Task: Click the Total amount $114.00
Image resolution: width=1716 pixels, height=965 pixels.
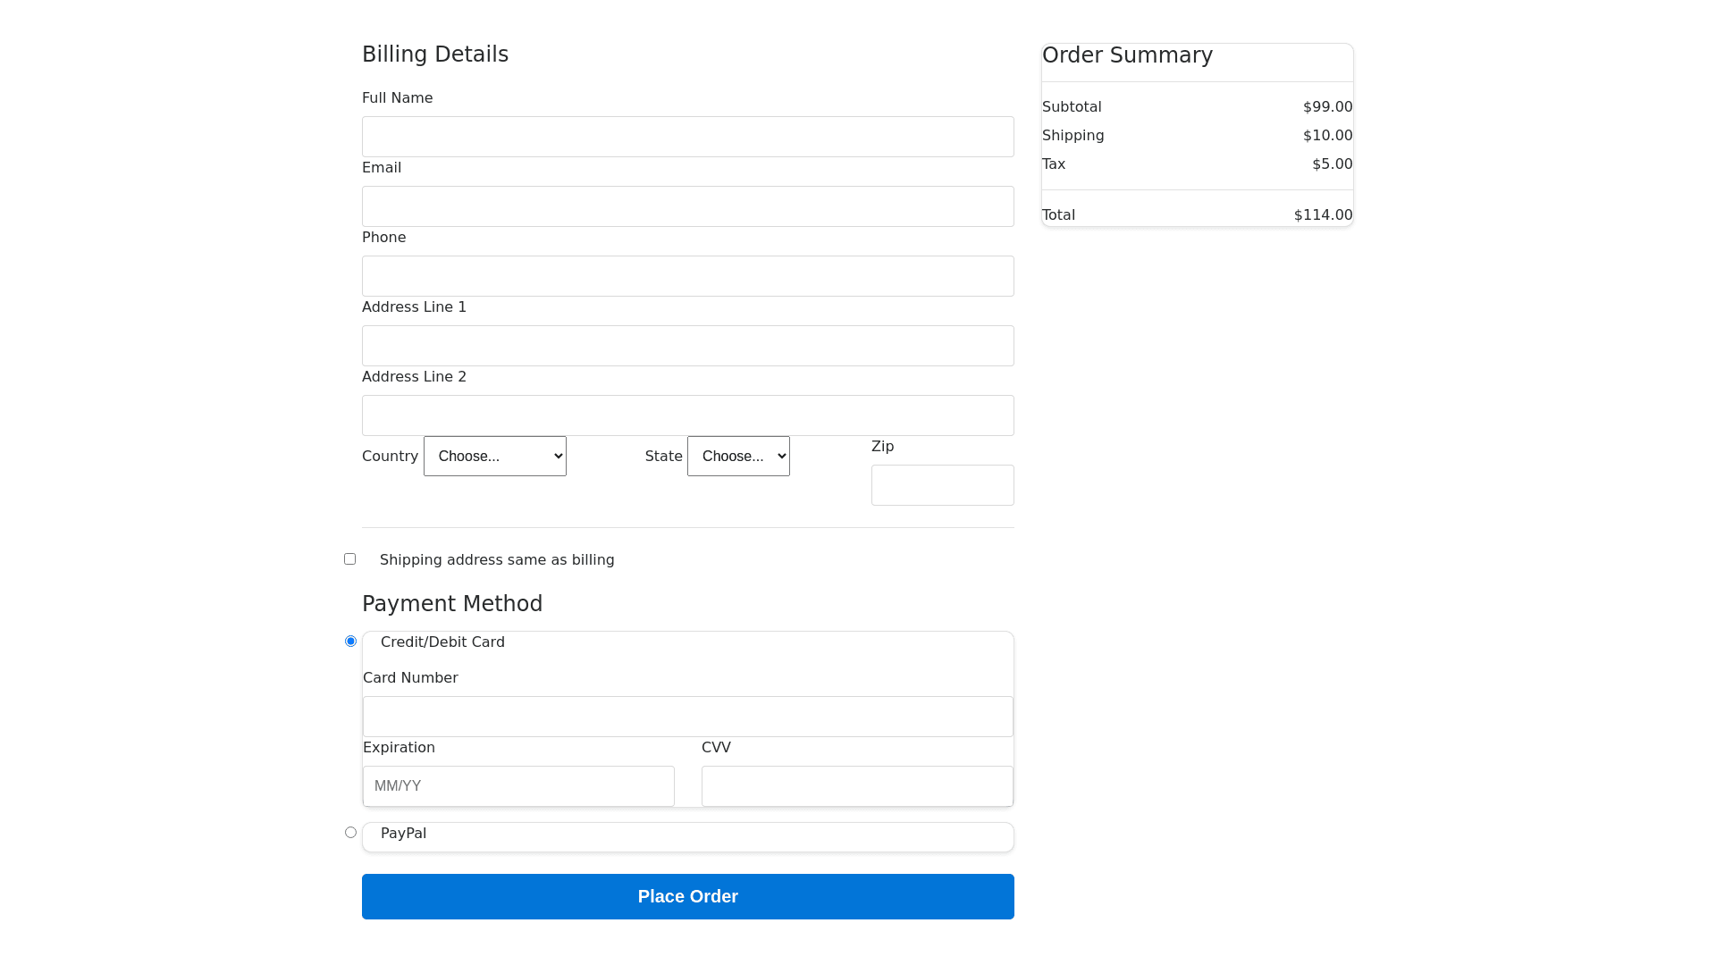Action: click(1323, 215)
